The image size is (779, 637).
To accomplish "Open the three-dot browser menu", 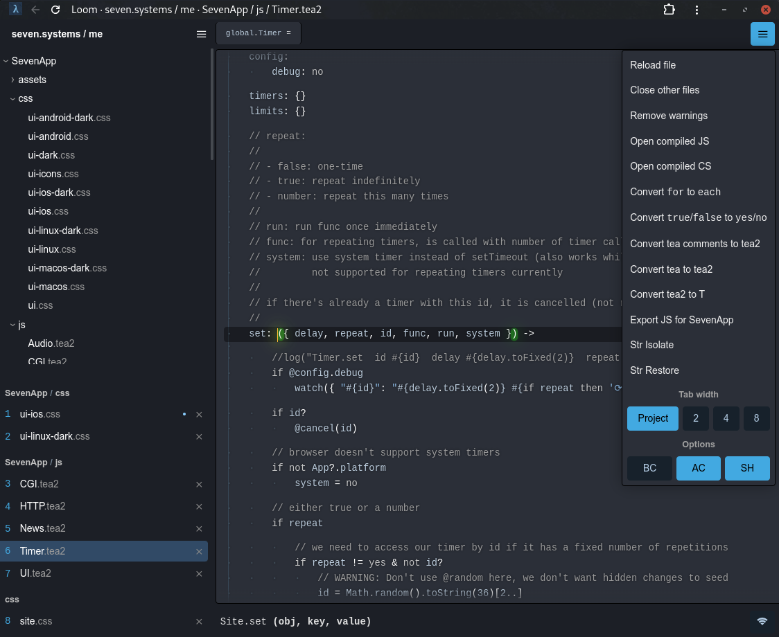I will click(x=697, y=10).
